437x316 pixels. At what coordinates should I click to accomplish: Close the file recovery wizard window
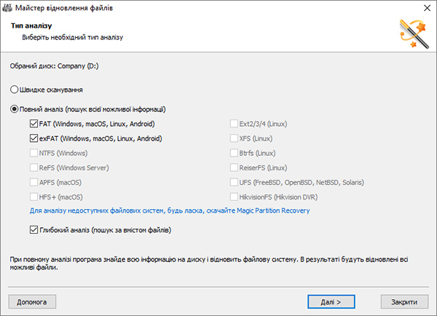pyautogui.click(x=427, y=8)
